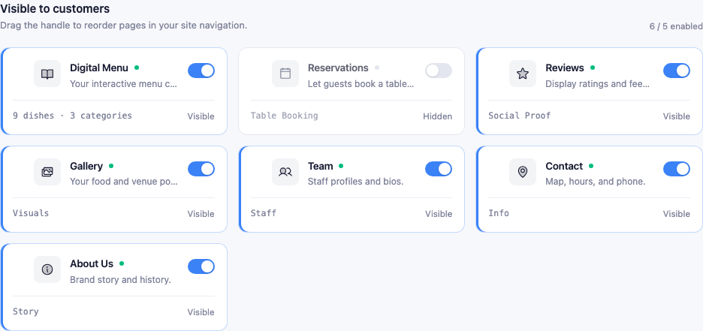Click the 'Let guests book a table...' description
The image size is (703, 331).
[361, 84]
